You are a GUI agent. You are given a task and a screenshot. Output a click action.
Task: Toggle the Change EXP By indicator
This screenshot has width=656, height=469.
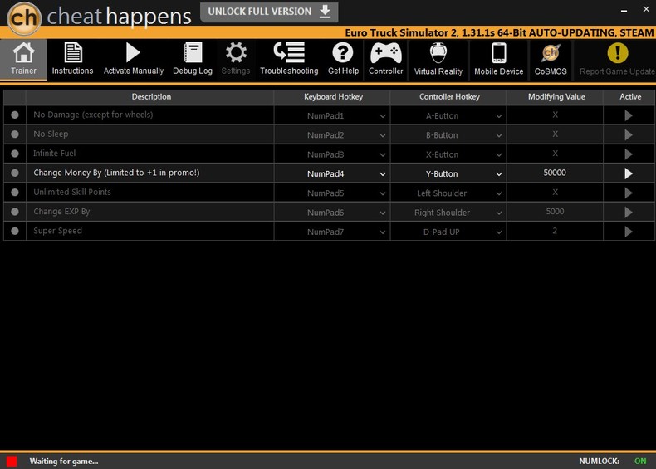[15, 212]
